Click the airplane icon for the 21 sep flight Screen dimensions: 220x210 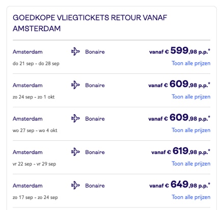coord(75,51)
